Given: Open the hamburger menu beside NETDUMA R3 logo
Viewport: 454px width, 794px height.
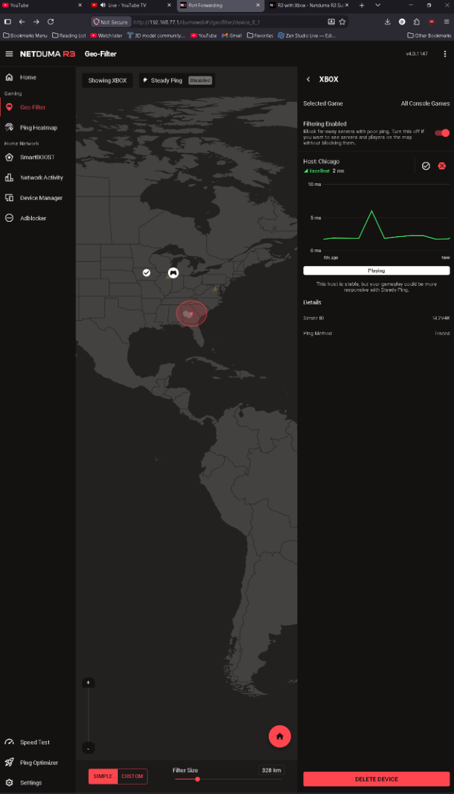Looking at the screenshot, I should coord(9,54).
